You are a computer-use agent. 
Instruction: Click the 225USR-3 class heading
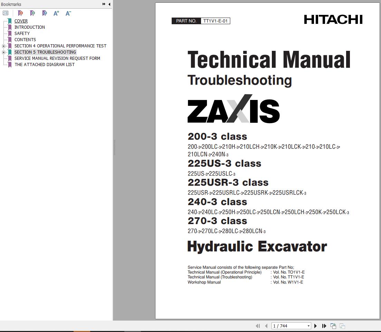tap(228, 182)
